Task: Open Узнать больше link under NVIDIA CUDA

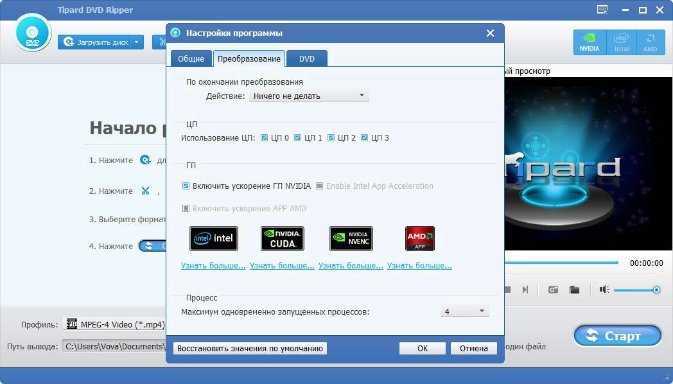Action: coord(282,266)
